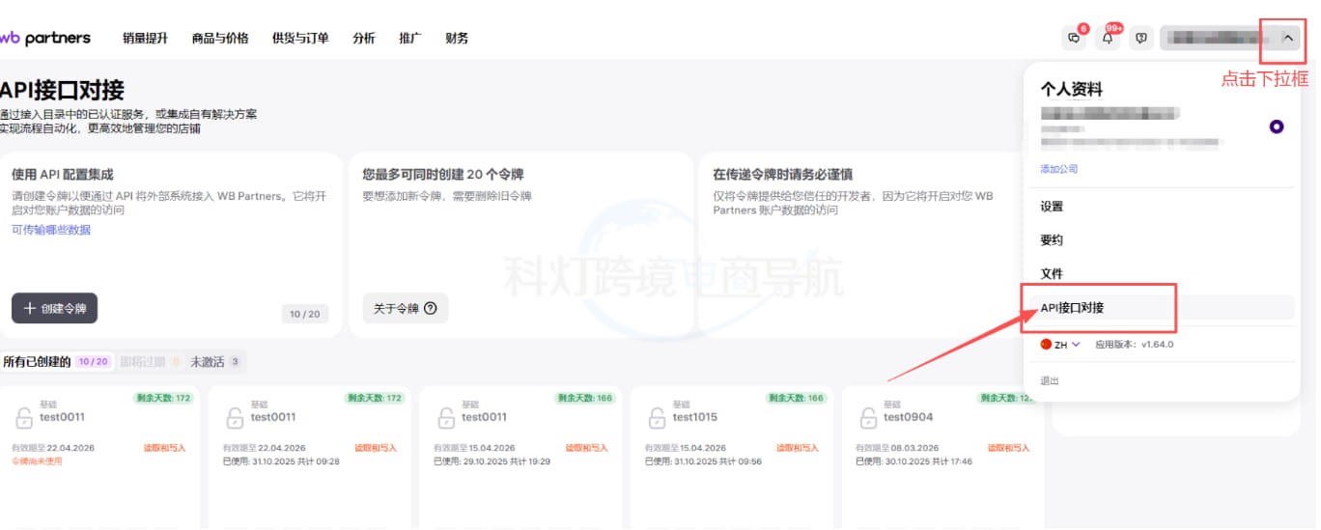Screen dimensions: 1321x530
Task: Click the 关于令牌 button
Action: [x=406, y=308]
